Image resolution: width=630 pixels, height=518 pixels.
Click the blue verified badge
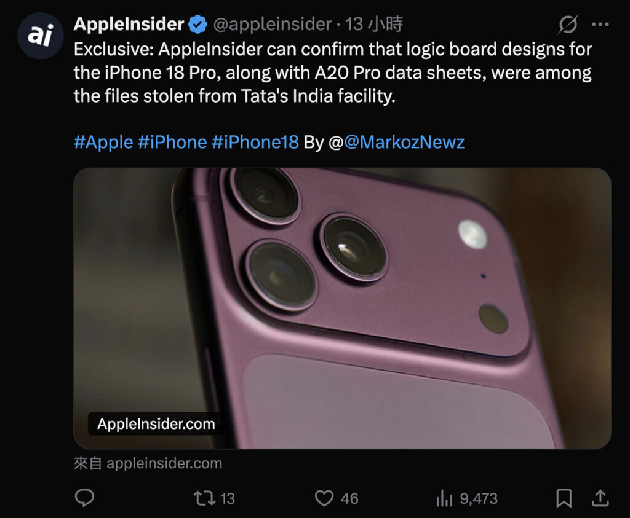pos(197,24)
